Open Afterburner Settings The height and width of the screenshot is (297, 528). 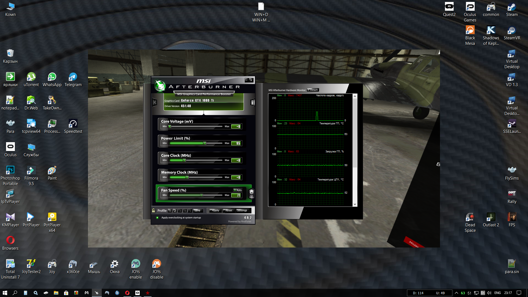[242, 211]
